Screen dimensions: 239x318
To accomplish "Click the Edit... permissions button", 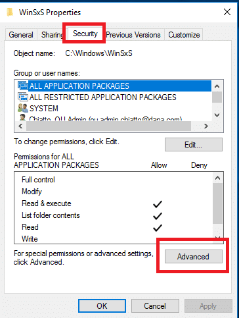I will pyautogui.click(x=194, y=145).
